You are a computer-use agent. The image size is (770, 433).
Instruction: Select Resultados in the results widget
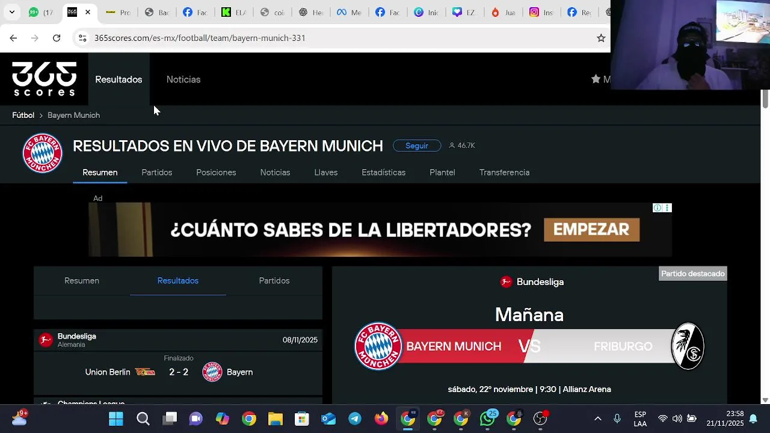[178, 281]
